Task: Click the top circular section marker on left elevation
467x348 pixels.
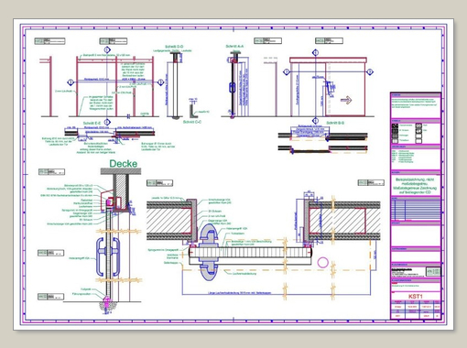Action: [x=107, y=49]
